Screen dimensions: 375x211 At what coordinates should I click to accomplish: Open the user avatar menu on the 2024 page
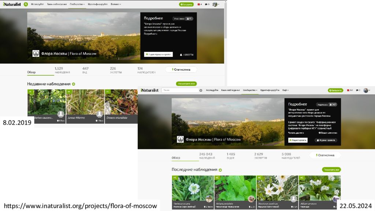367,90
